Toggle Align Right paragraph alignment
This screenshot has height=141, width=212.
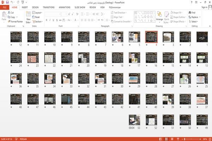point(89,20)
